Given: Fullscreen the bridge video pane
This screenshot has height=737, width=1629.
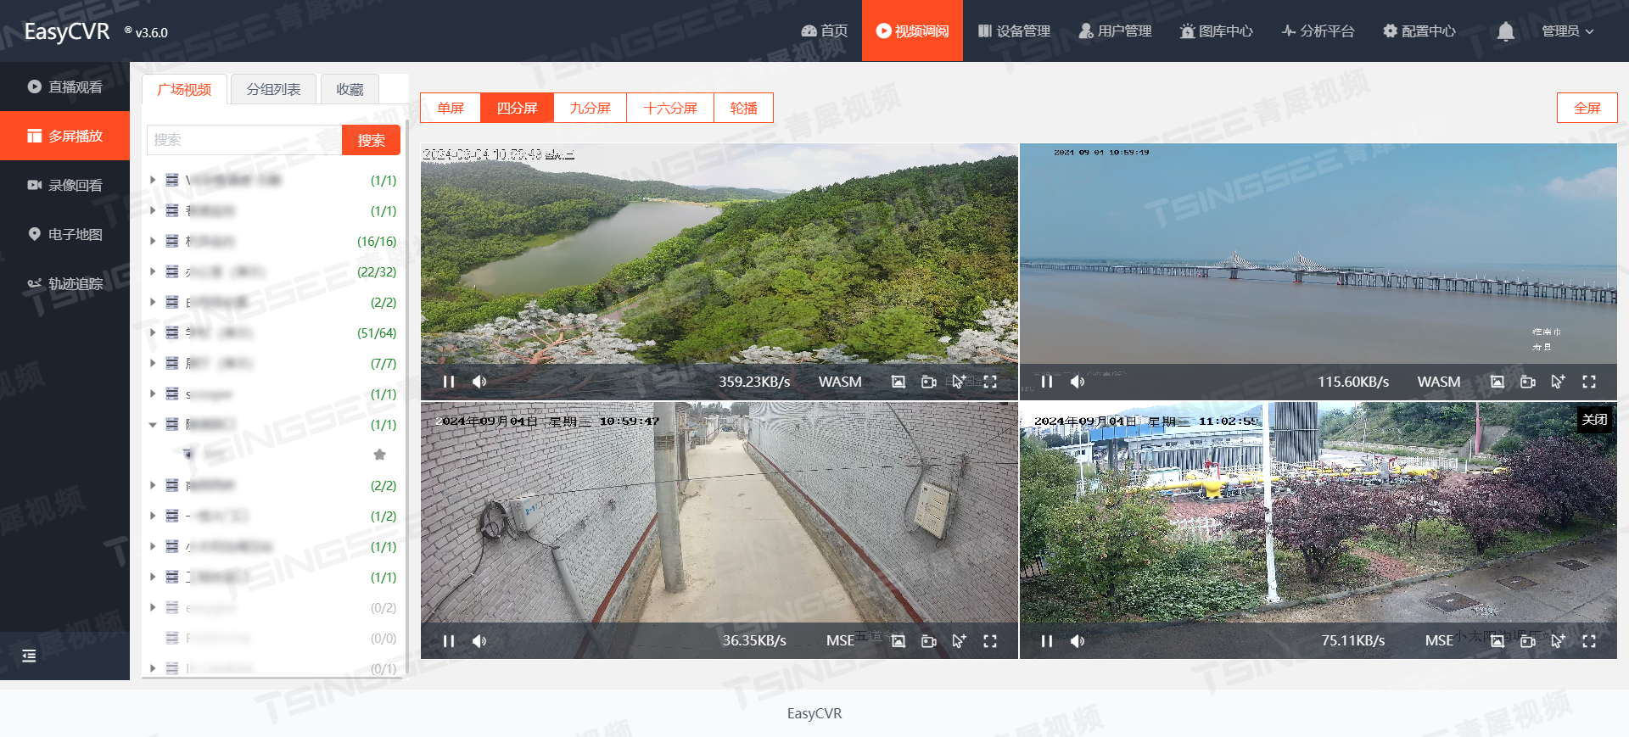Looking at the screenshot, I should tap(1589, 382).
